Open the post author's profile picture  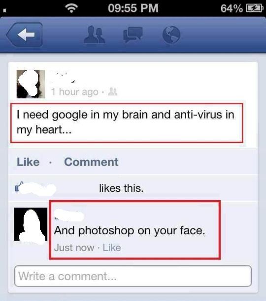pos(31,84)
